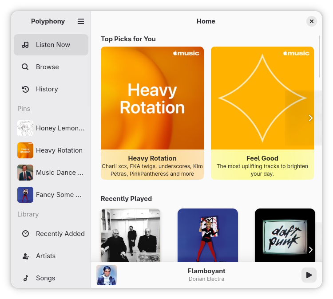Click the Music Dance pin artwork

25,173
